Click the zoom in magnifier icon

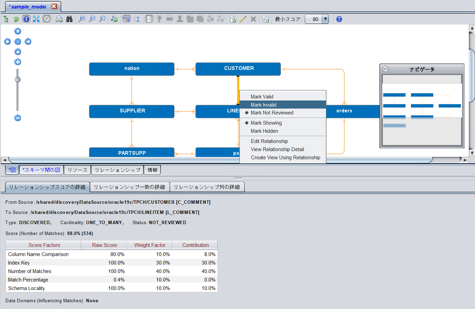(82, 19)
